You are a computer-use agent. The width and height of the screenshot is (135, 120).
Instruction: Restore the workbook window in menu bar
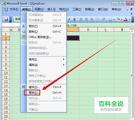[x=131, y=9]
